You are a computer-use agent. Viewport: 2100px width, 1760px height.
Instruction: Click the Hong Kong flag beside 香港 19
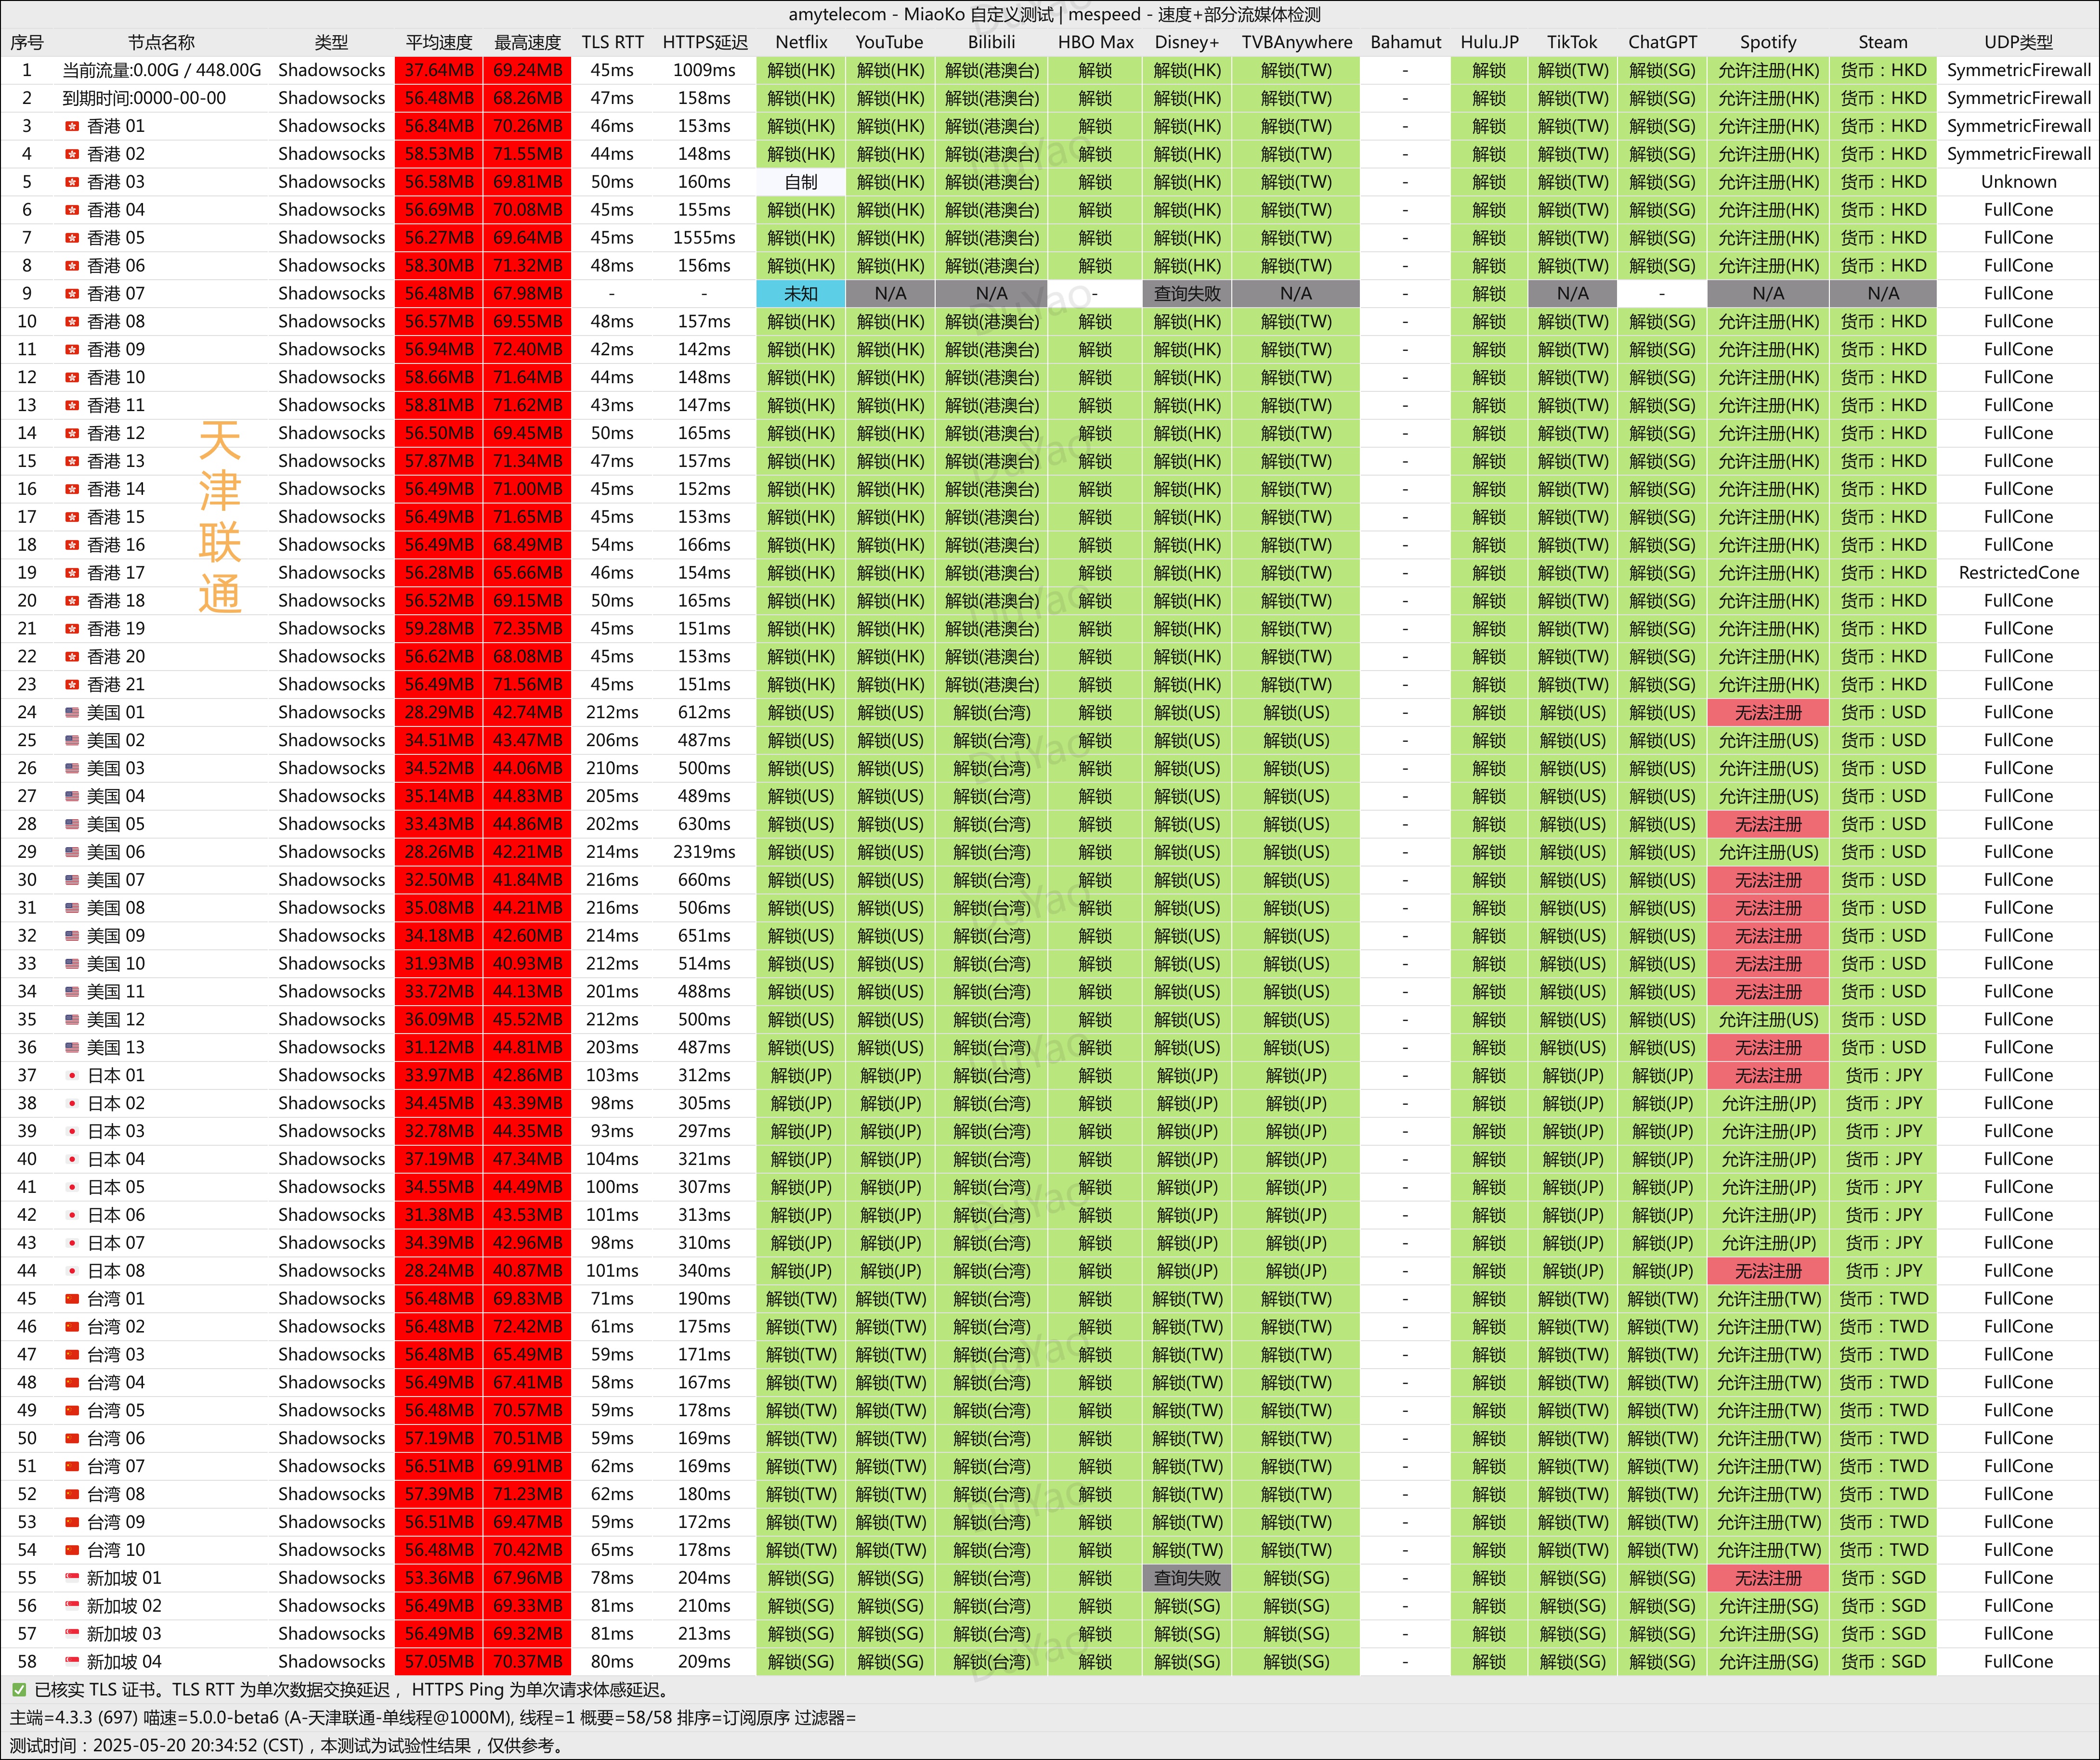pyautogui.click(x=72, y=629)
